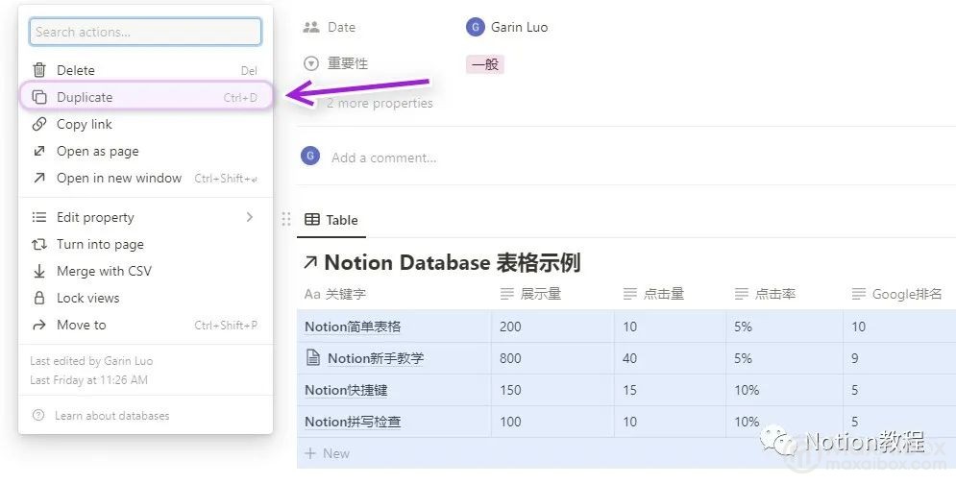This screenshot has width=956, height=484.
Task: Open the Edit property entry
Action: click(145, 217)
